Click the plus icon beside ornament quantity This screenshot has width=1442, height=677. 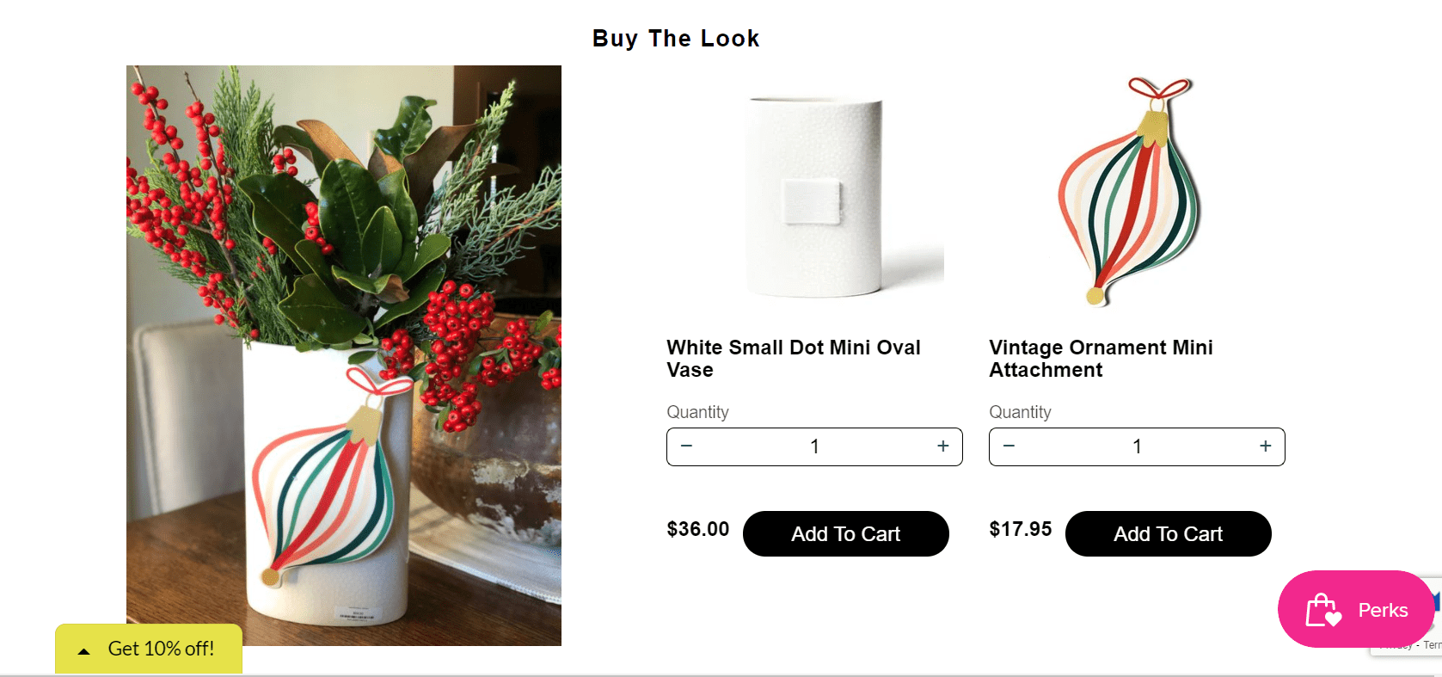point(1264,446)
